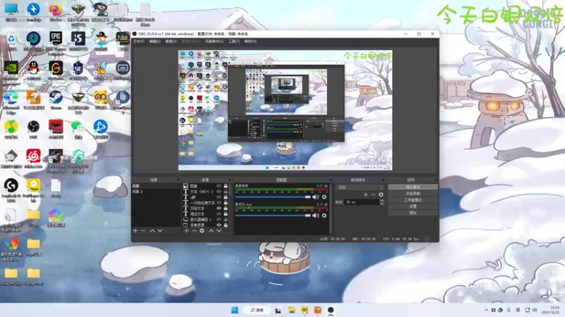
Task: Float the 场景 scenes dock via its header icon
Action: click(x=178, y=180)
